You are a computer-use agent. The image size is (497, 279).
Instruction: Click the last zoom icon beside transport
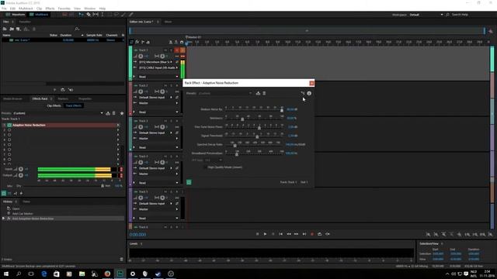click(x=490, y=234)
